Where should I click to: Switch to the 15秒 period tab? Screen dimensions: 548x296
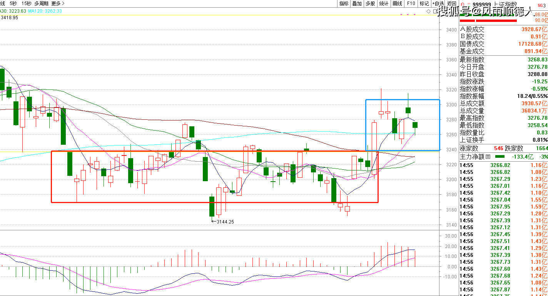[27, 3]
